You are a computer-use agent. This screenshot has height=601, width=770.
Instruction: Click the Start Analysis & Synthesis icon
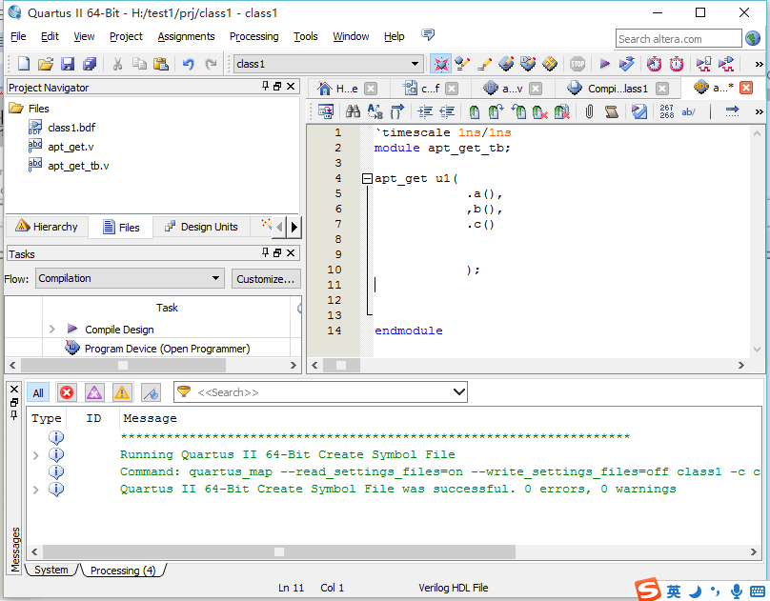click(627, 64)
